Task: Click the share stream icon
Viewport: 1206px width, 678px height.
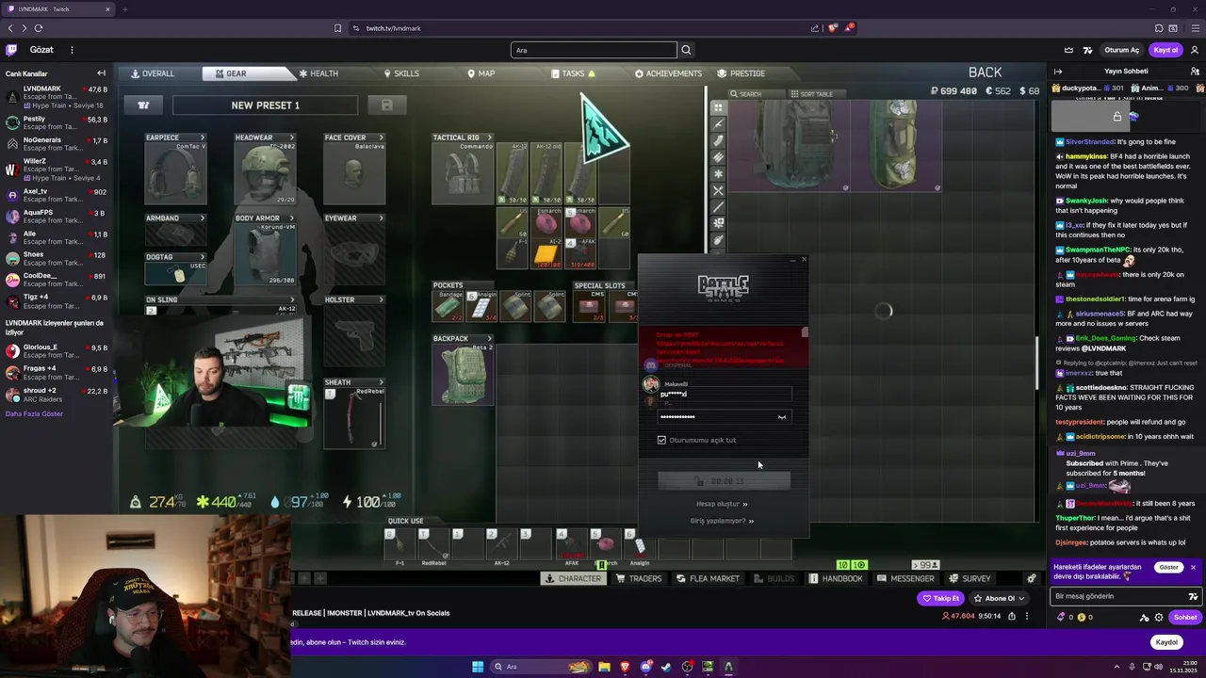Action: click(x=1012, y=616)
